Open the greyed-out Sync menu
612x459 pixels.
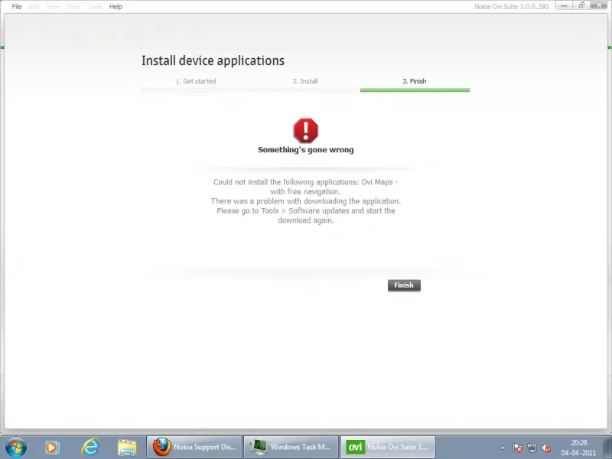coord(73,7)
